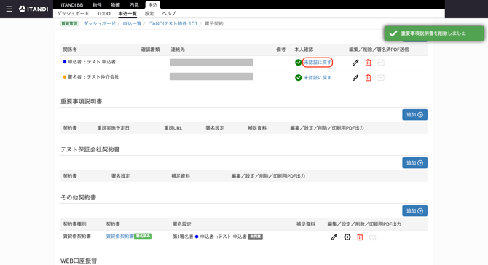
Task: Select the 内見 top tab
Action: pos(134,4)
